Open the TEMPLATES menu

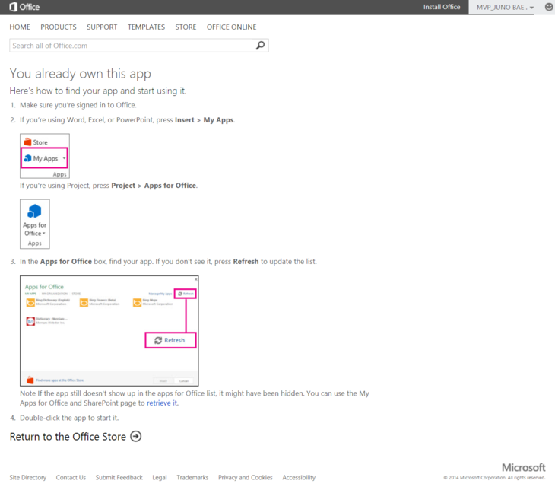146,27
